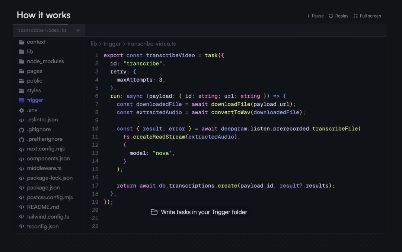The image size is (402, 252).
Task: Open the package.json file
Action: [x=43, y=188]
